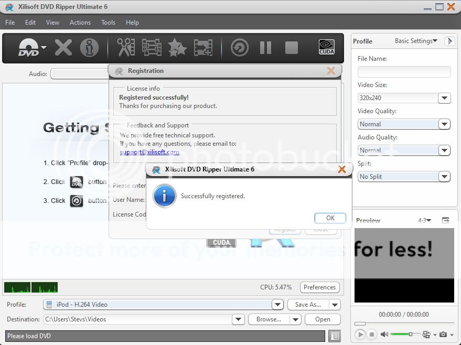
Task: Click the CPU usage graph
Action: 31,287
